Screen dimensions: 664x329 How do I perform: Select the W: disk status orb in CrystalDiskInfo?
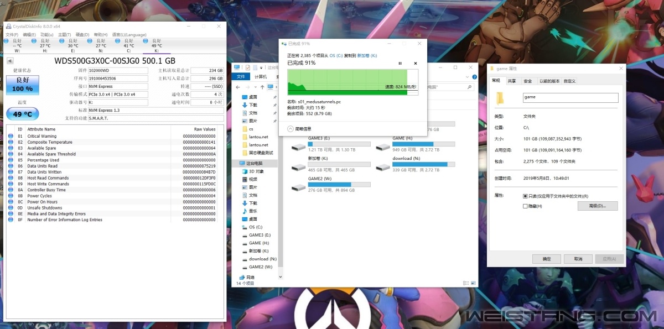coord(5,40)
